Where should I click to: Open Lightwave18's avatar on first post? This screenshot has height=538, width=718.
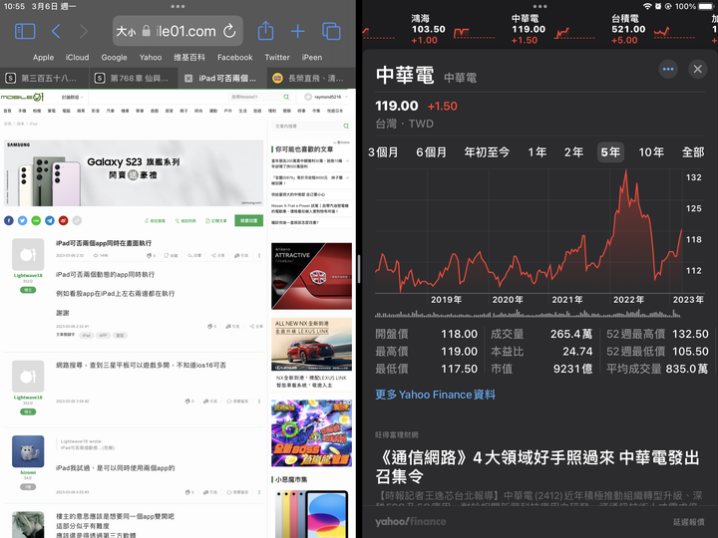[28, 254]
